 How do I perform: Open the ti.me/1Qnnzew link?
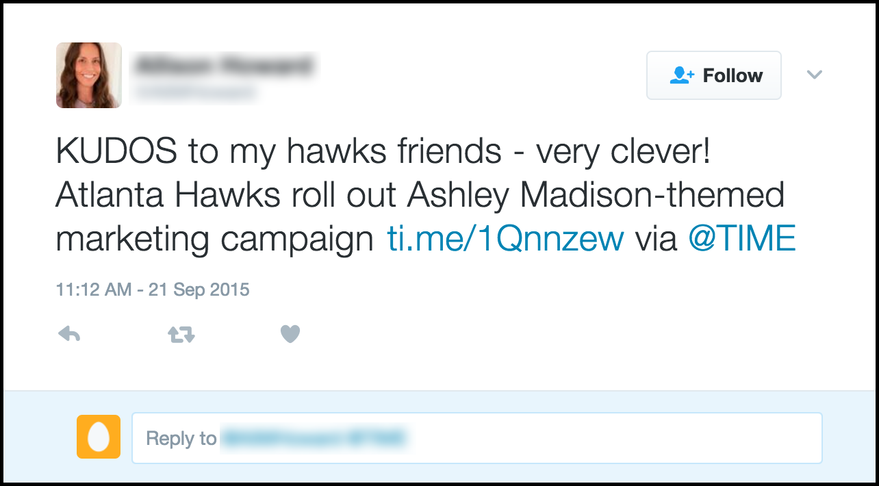point(505,239)
